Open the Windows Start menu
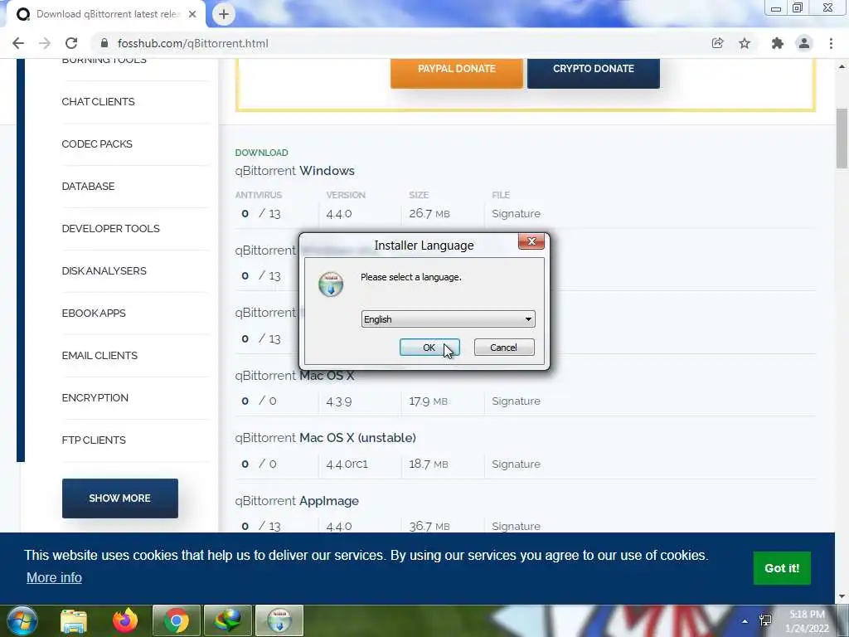 (21, 620)
